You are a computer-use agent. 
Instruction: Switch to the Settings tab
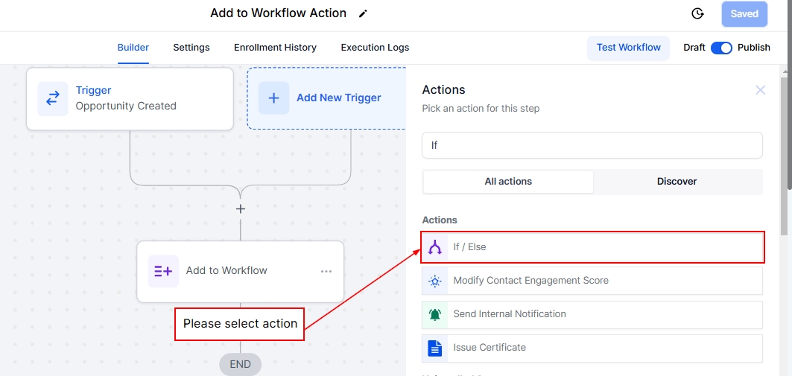coord(191,48)
